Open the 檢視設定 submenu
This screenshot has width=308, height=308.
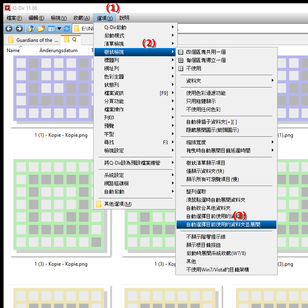point(136,151)
